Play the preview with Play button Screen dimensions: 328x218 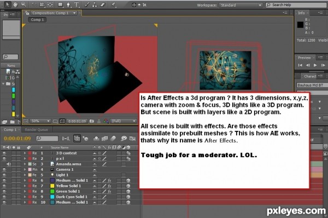315,65
